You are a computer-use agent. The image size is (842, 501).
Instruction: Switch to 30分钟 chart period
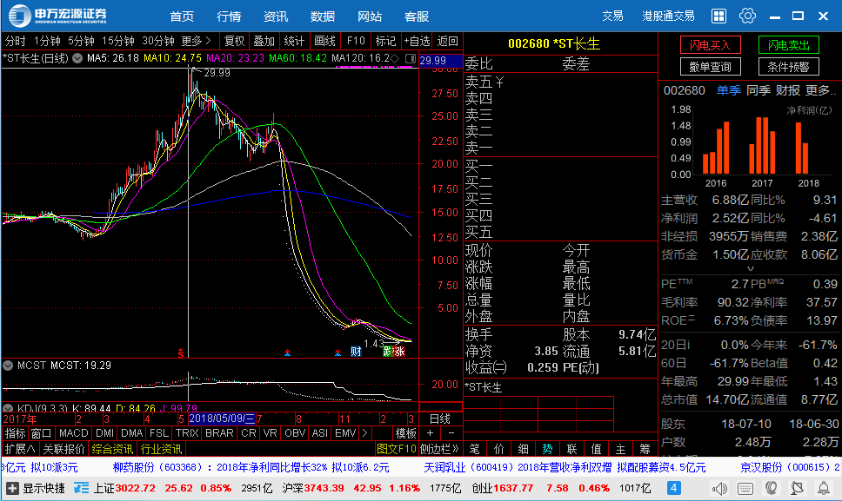click(x=158, y=42)
